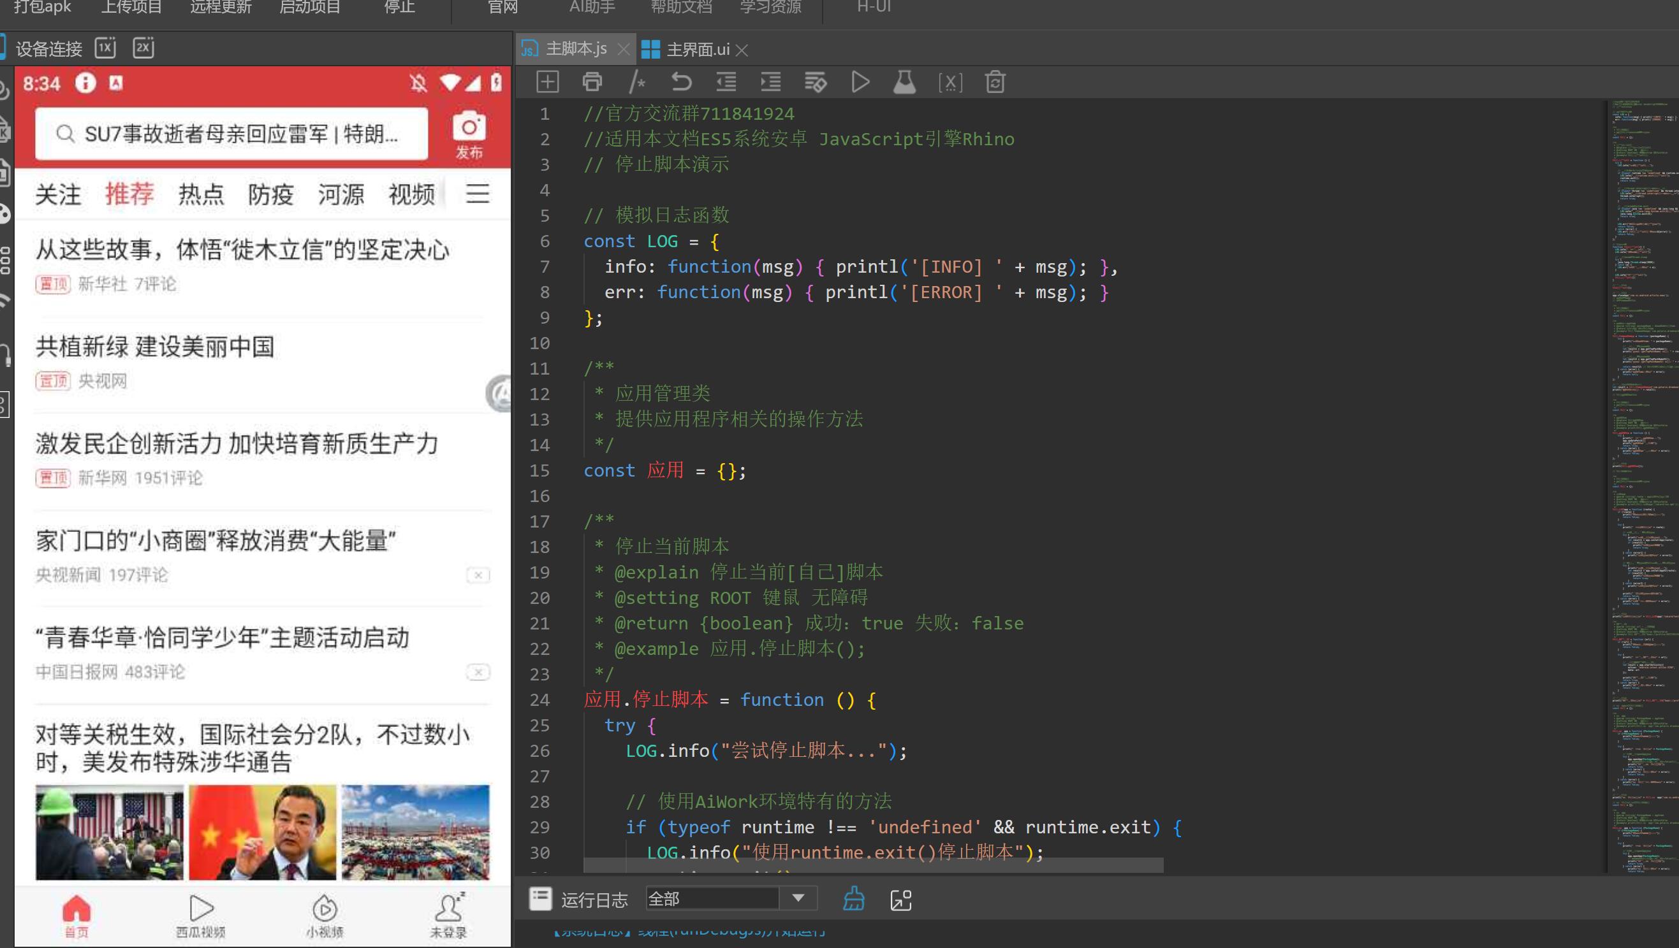Click the horizontal scrollbar of the editor
Screen dimensions: 1679x948
point(874,865)
